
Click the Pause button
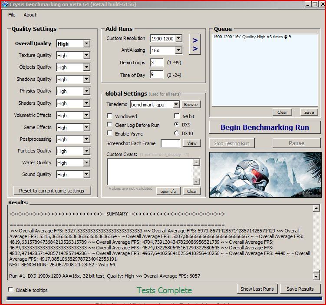(296, 143)
